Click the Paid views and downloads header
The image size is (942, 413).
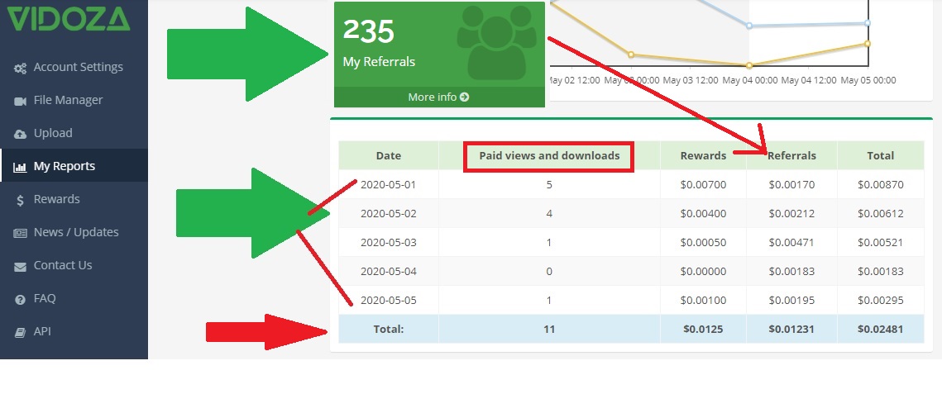click(549, 155)
